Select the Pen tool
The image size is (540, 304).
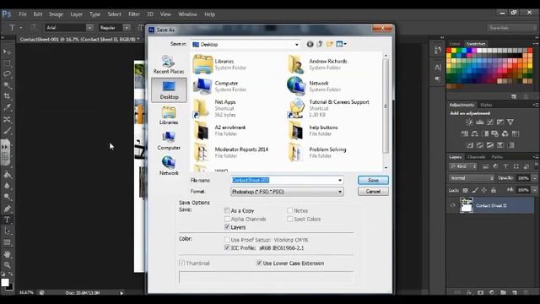coord(7,209)
